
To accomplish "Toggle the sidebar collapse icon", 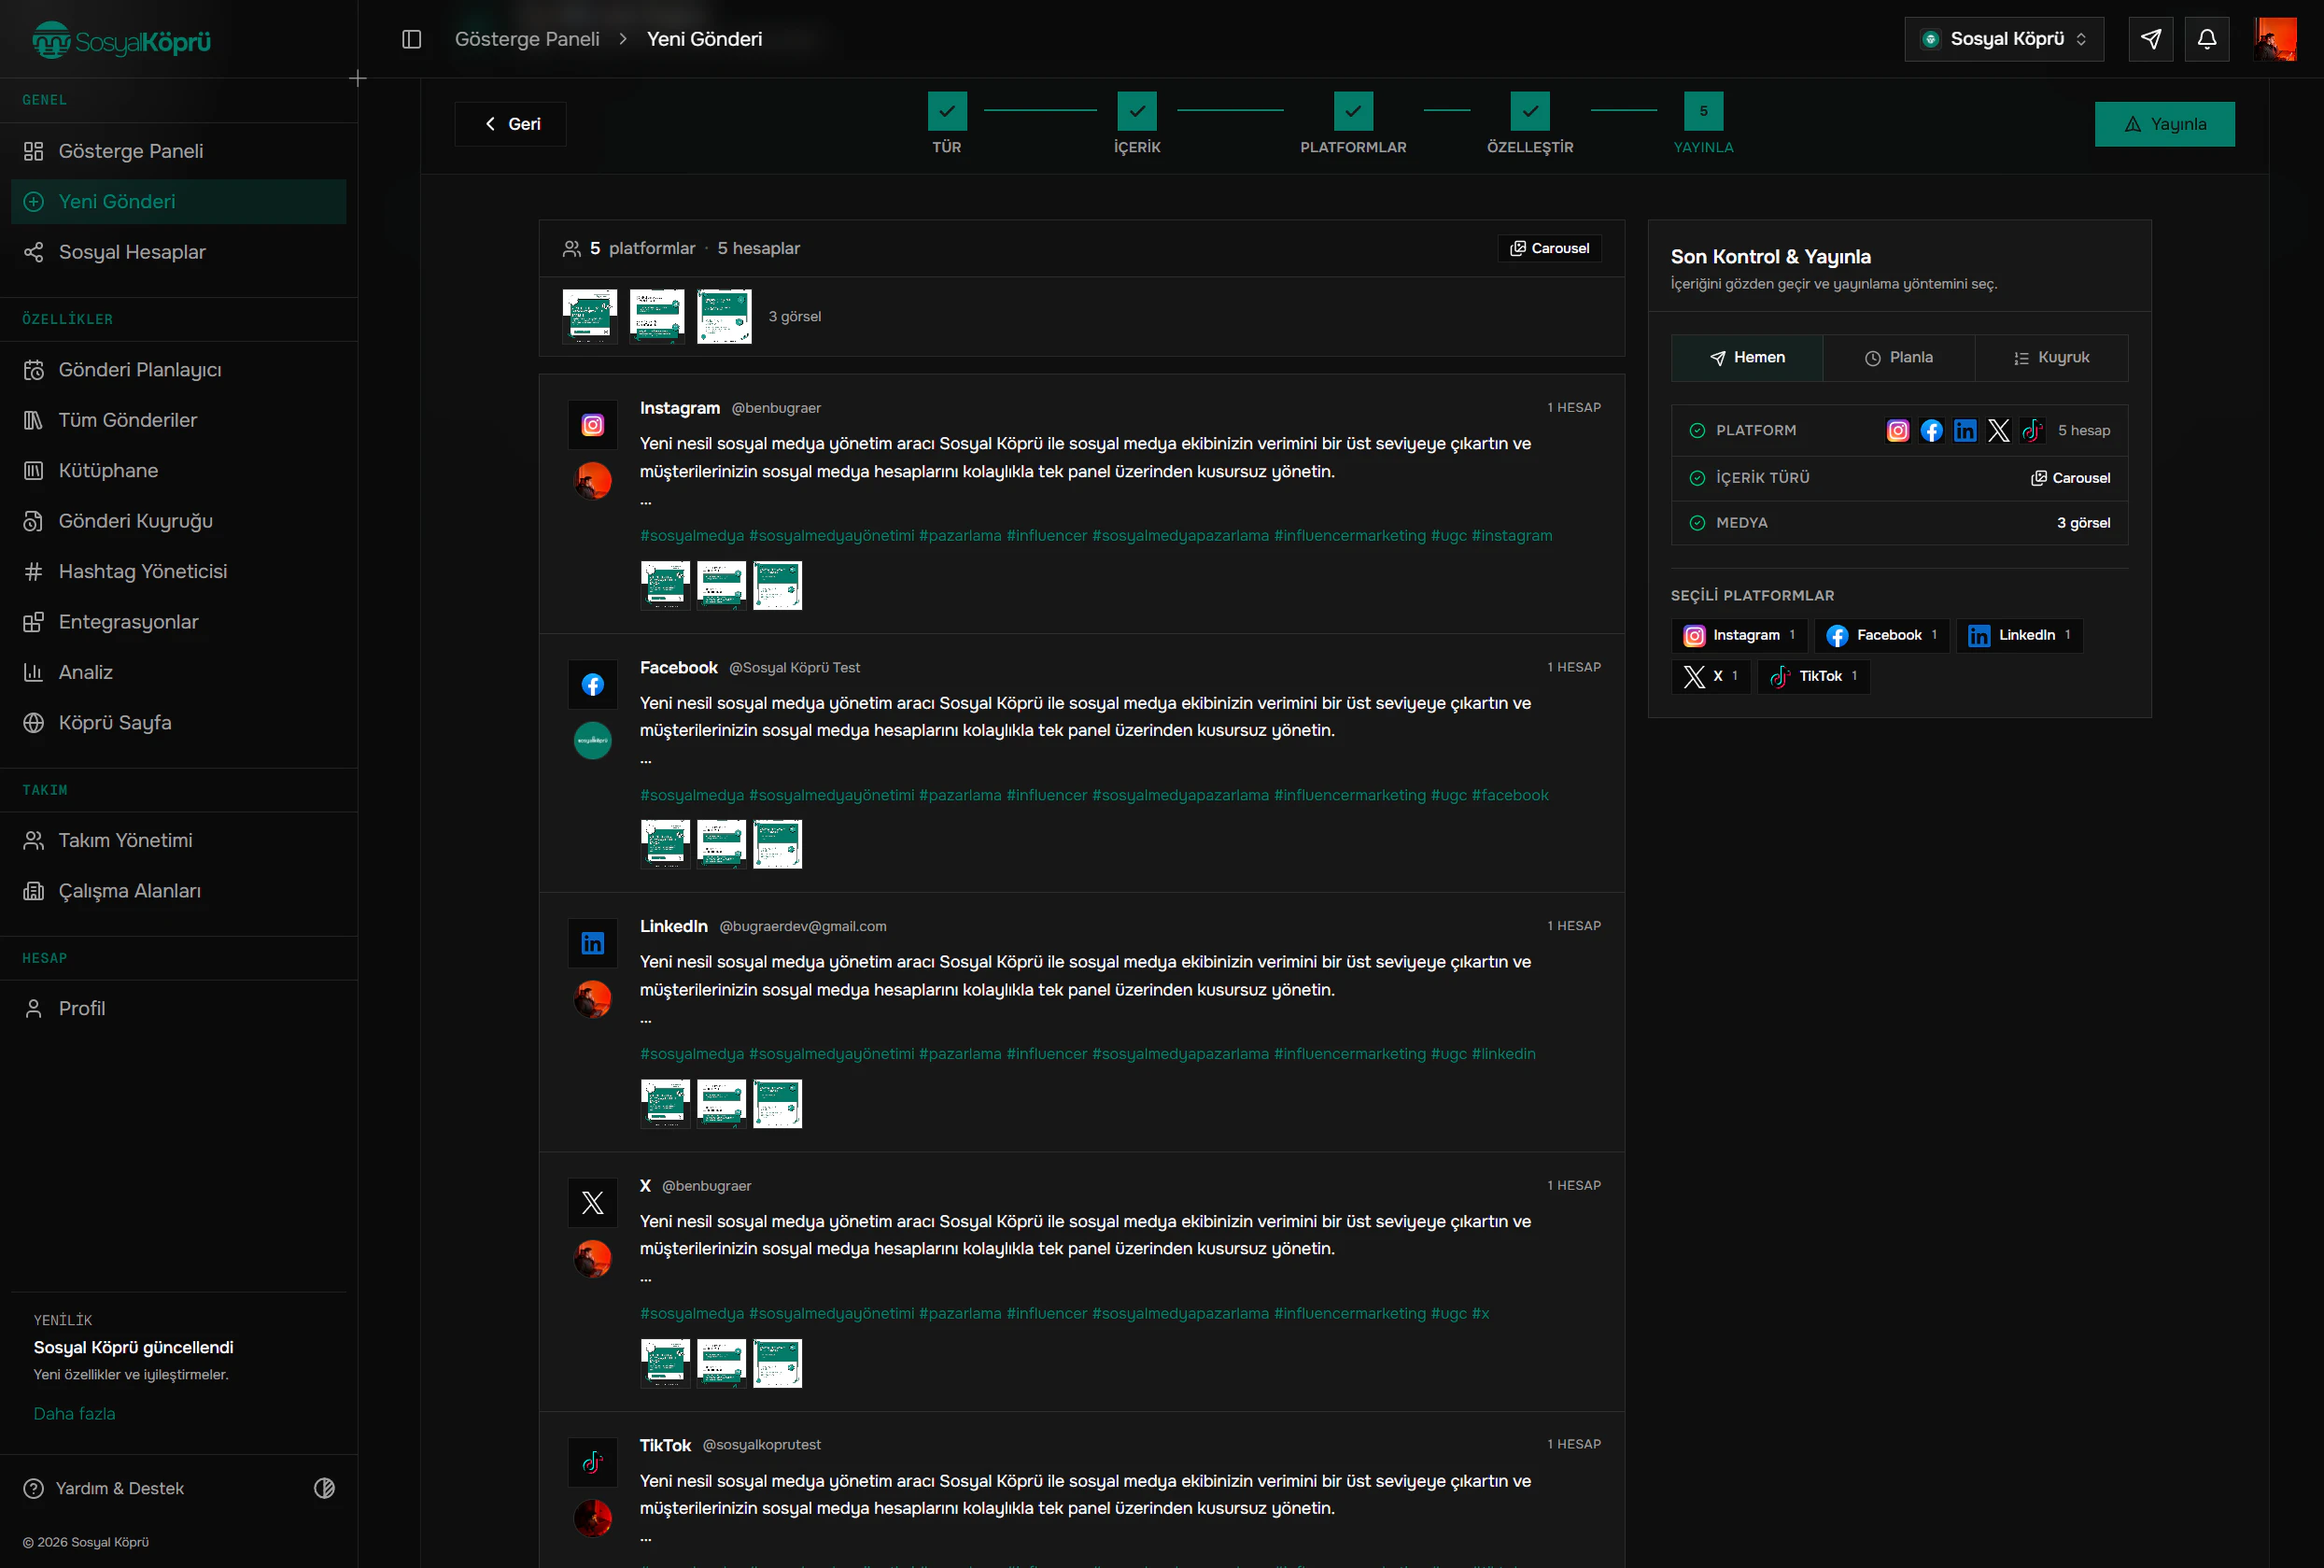I will pos(412,39).
